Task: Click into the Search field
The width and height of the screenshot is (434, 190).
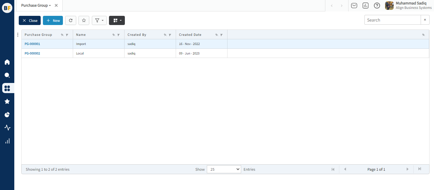Action: pyautogui.click(x=392, y=20)
